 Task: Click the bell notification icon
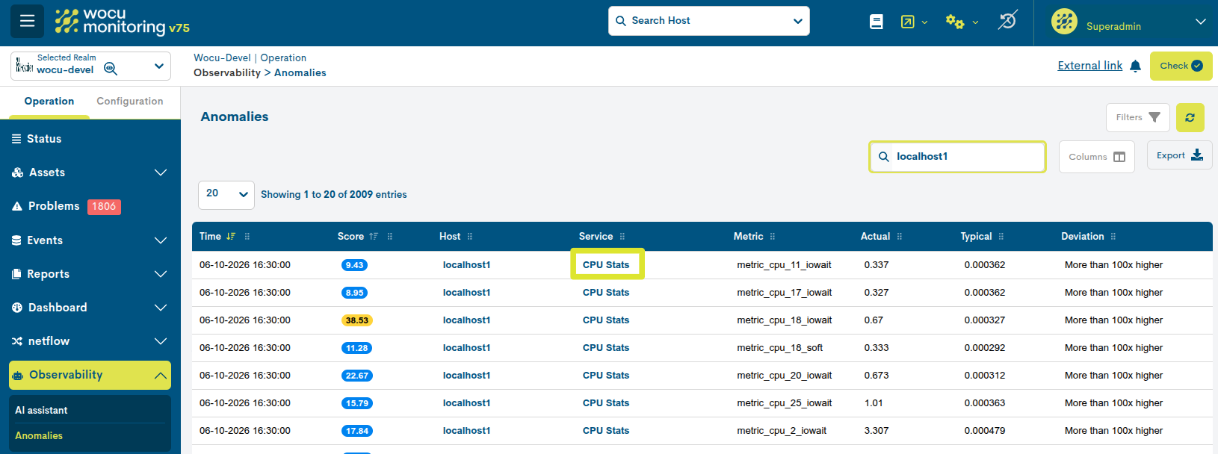point(1136,66)
